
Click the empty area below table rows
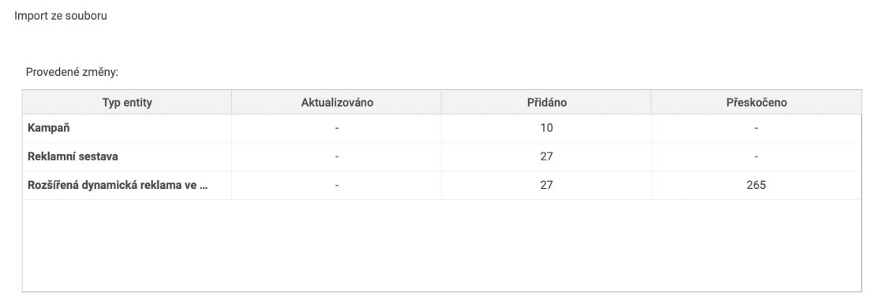click(442, 245)
